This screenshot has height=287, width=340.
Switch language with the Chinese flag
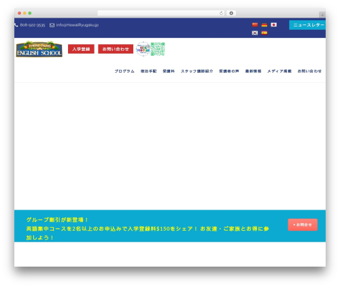point(255,24)
